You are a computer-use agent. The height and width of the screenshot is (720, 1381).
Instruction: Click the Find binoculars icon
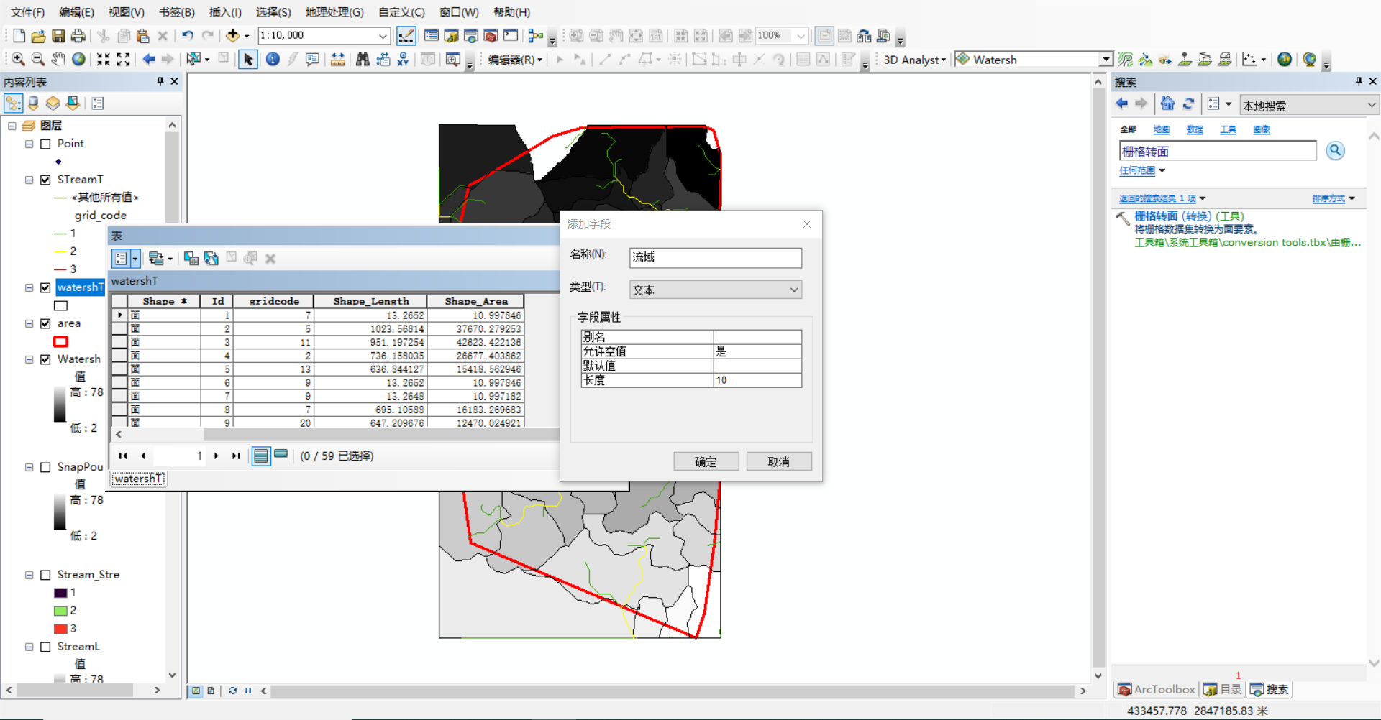tap(363, 59)
